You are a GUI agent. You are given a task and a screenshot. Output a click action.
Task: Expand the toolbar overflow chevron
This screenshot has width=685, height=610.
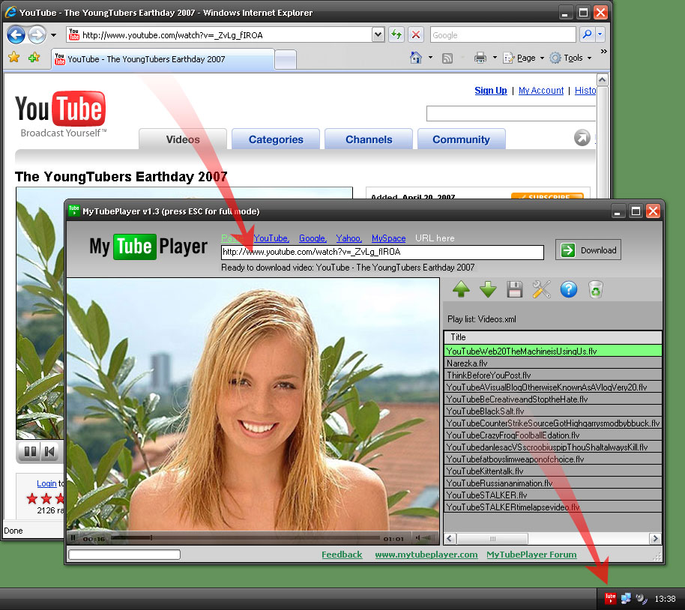(604, 52)
